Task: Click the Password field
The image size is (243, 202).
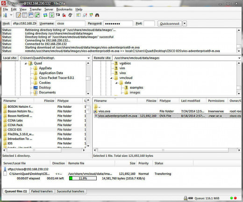Action: coord(118,23)
